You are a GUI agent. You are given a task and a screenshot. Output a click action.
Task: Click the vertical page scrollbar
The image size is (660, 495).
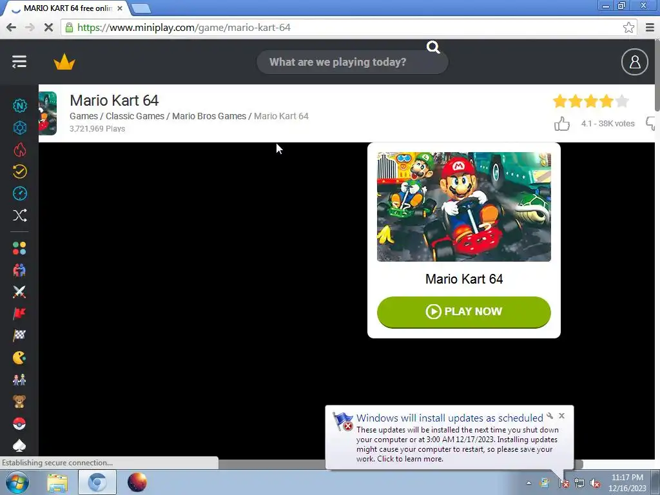click(x=657, y=76)
